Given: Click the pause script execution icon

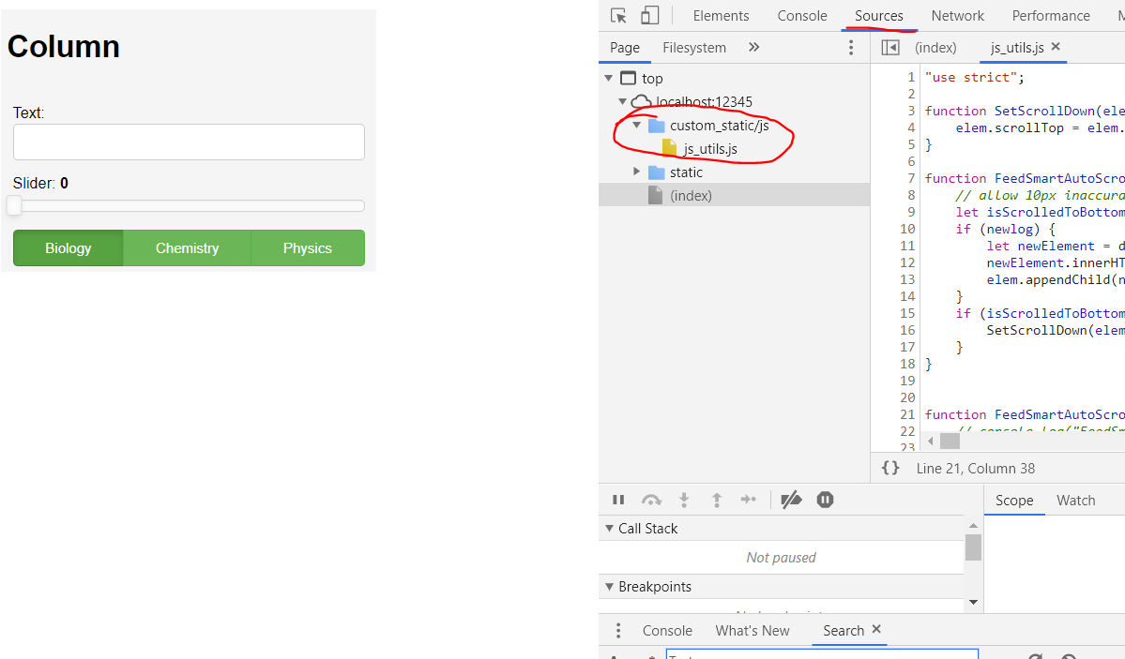Looking at the screenshot, I should click(x=618, y=499).
